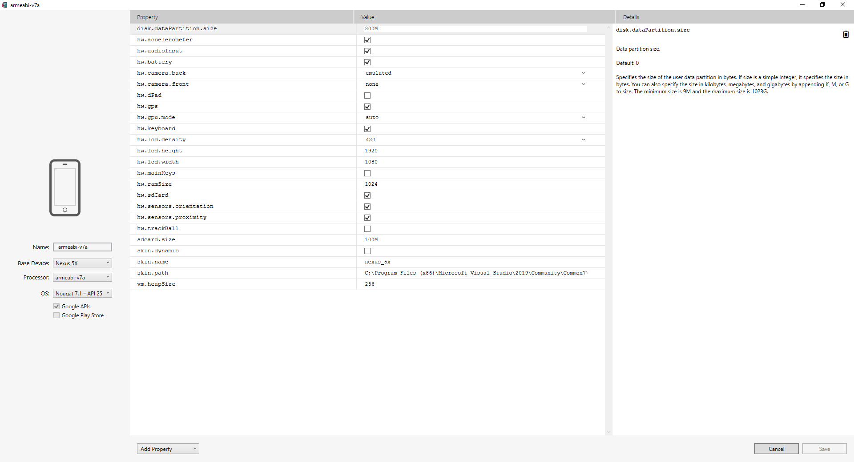Viewport: 854px width, 462px height.
Task: Click hw.lcd.width value 1080
Action: (x=371, y=162)
